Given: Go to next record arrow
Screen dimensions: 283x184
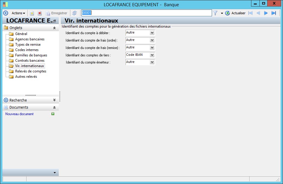Looking at the screenshot, I should click(266, 13).
